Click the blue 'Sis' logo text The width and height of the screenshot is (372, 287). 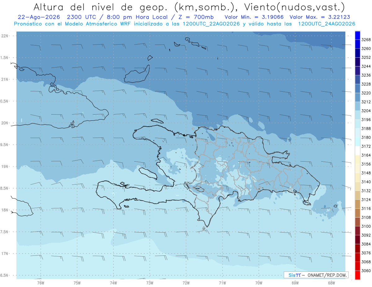tap(292, 275)
